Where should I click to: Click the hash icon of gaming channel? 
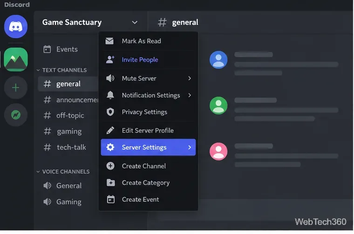[x=47, y=131]
